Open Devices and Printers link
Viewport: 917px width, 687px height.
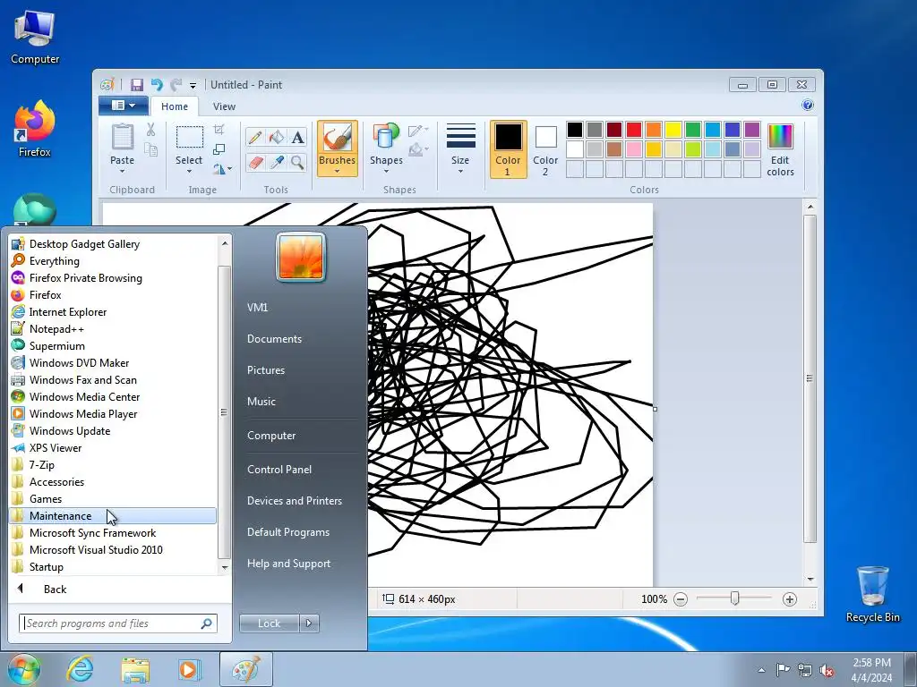(294, 501)
